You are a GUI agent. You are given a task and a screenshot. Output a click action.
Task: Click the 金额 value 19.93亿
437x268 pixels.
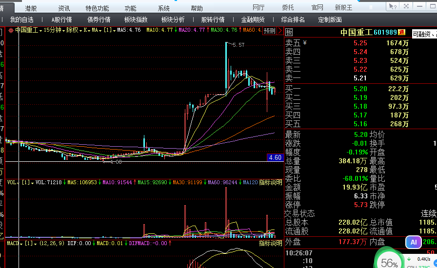355,187
